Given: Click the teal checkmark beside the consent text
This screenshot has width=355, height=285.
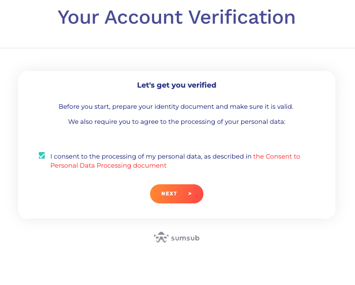Looking at the screenshot, I should click(42, 156).
